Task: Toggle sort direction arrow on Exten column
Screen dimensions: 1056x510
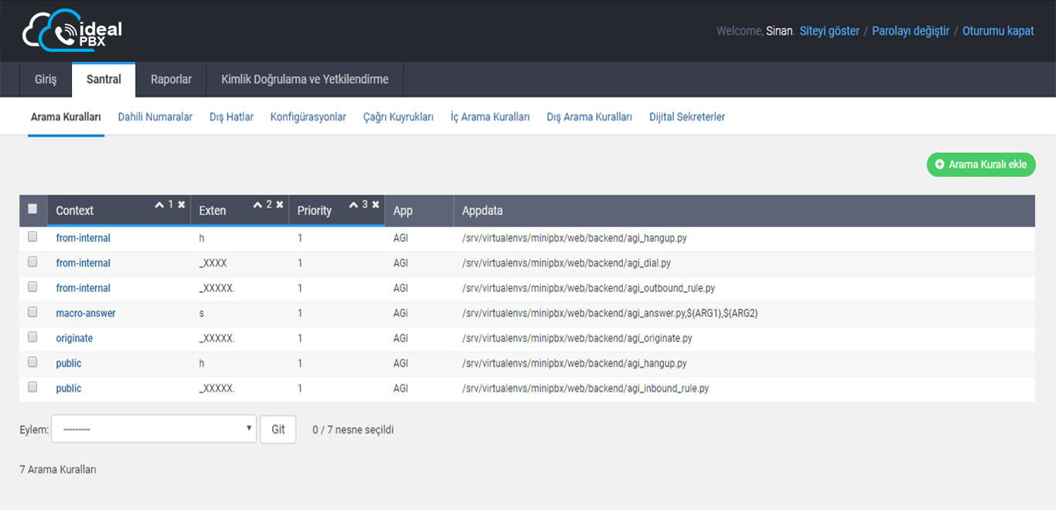Action: point(257,205)
